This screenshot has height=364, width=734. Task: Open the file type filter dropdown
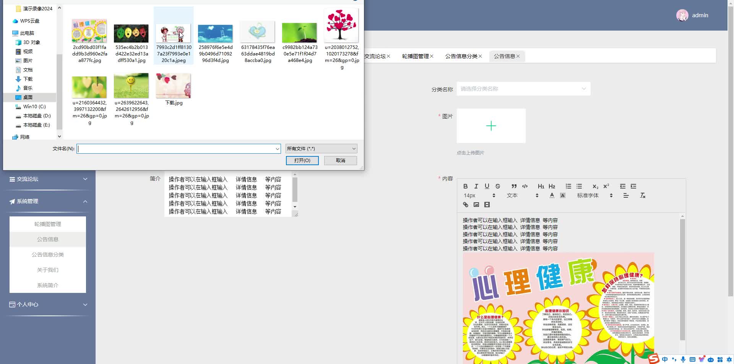321,149
